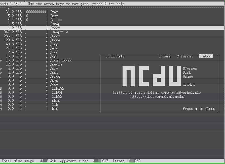Click the projects@yorhel.nl email address
Image resolution: width=225 pixels, height=164 pixels.
coord(181,92)
